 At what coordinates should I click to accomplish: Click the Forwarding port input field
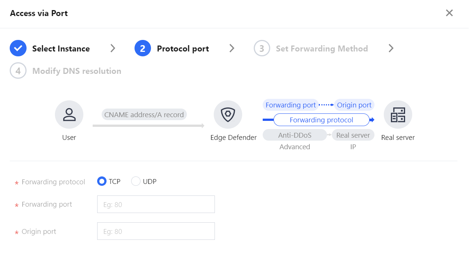(x=156, y=204)
